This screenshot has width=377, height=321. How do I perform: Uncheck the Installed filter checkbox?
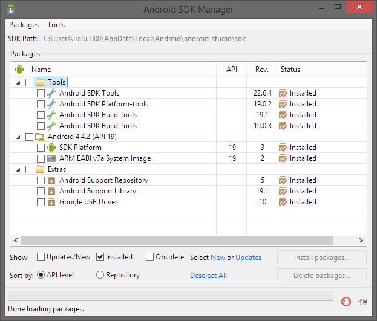(100, 257)
